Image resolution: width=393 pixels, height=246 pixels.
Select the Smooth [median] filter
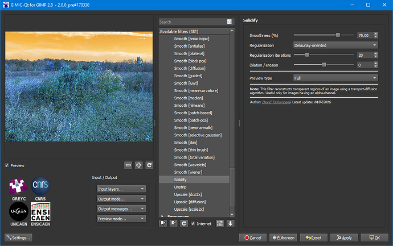point(188,98)
